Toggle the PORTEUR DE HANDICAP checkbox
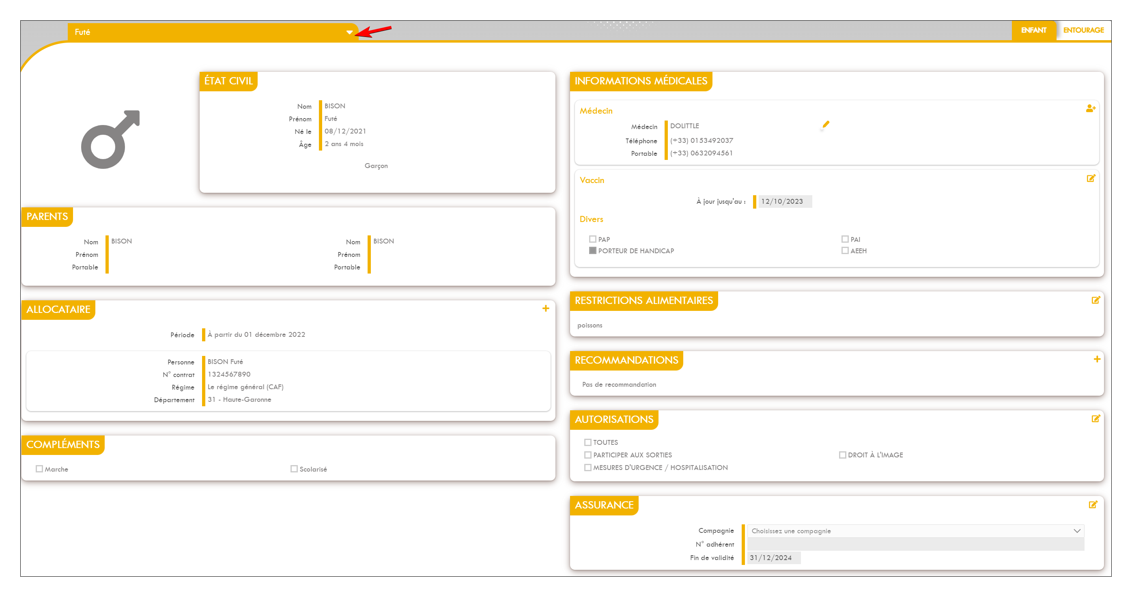This screenshot has width=1132, height=597. click(592, 250)
